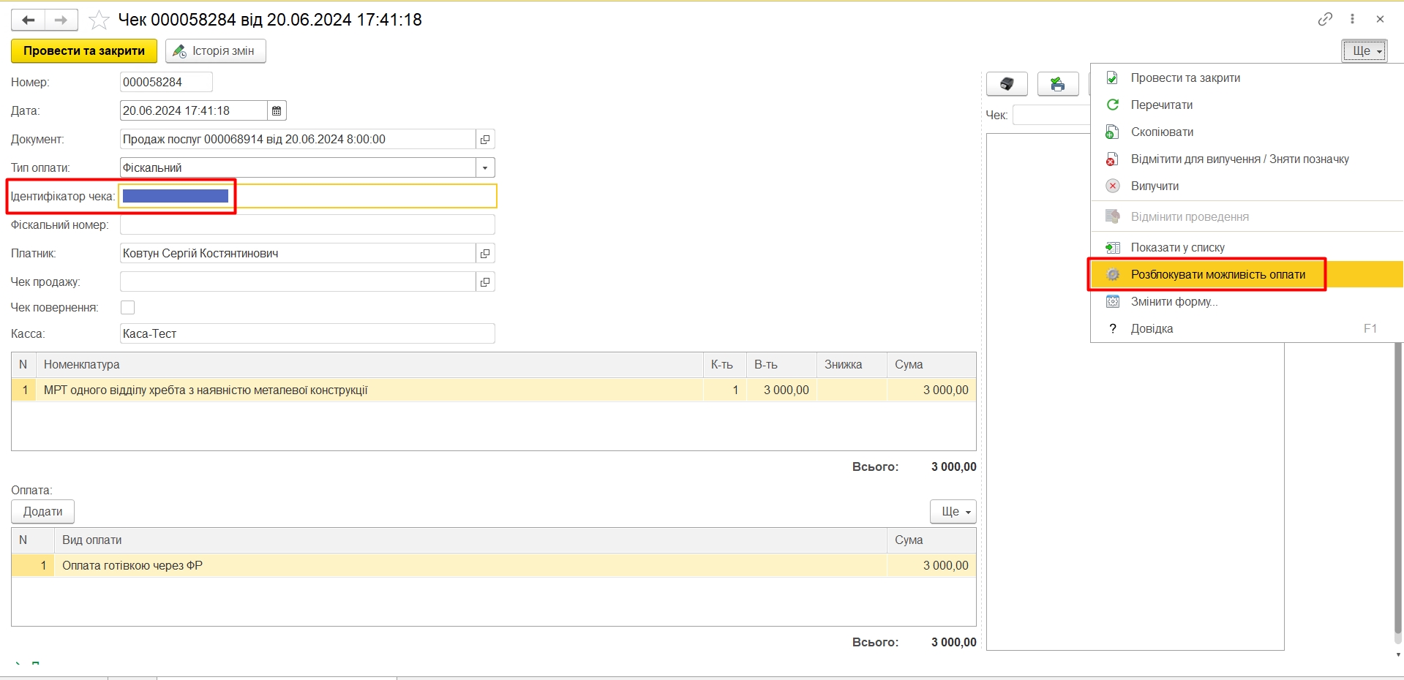
Task: Open calendar picker for Дата field
Action: pos(277,111)
